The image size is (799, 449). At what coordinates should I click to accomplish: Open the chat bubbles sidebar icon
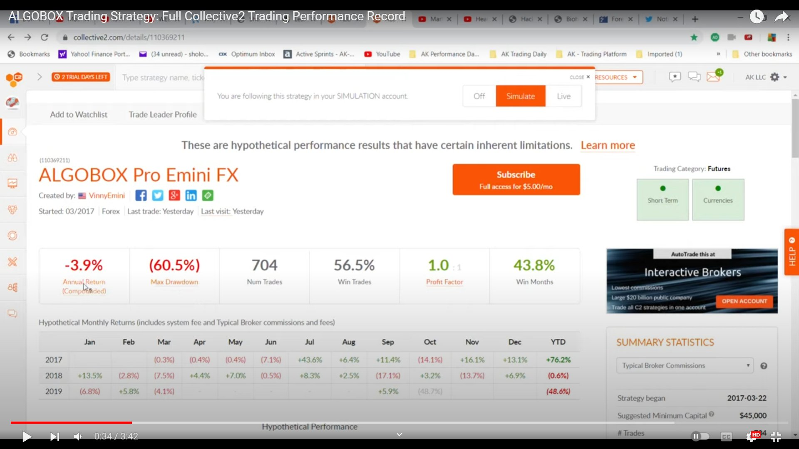tap(12, 313)
